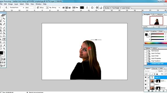Select the Layer Via Copy history state
The height and width of the screenshot is (93, 167).
156,53
